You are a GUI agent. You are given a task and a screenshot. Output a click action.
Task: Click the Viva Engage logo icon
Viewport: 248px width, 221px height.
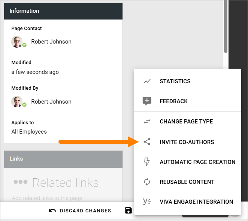147,201
